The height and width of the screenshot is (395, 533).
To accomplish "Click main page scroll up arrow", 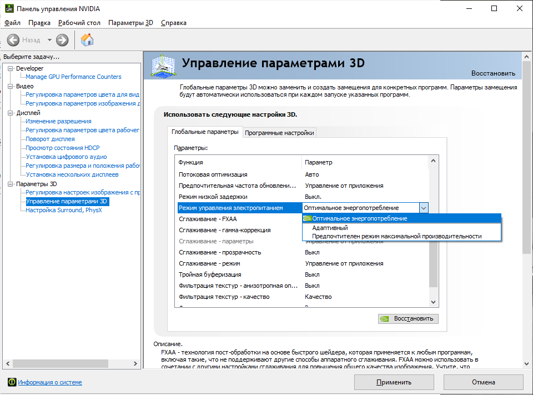I will [526, 57].
